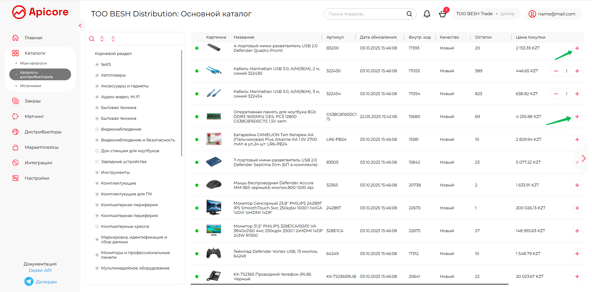Expand Аксессуары и гаджеты category
The image size is (592, 292).
tap(97, 86)
